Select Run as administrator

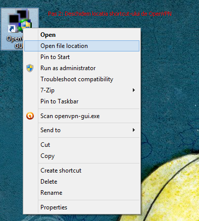(82, 68)
